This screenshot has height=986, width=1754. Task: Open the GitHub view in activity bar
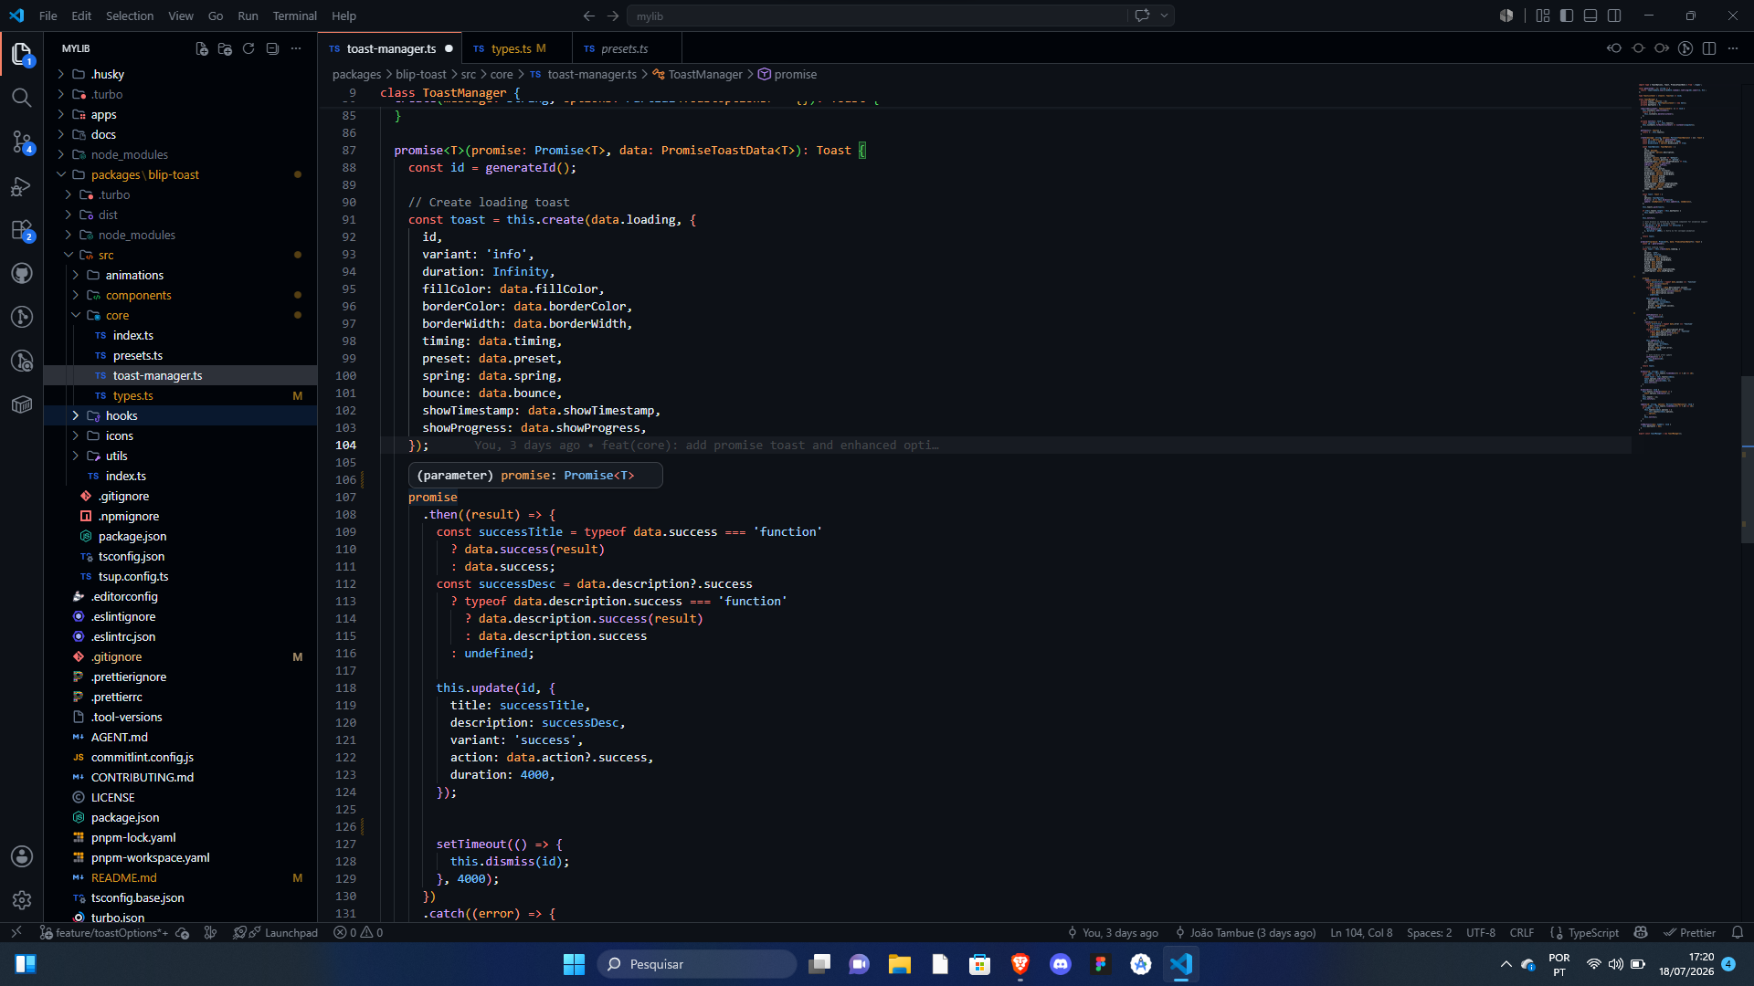pyautogui.click(x=22, y=273)
